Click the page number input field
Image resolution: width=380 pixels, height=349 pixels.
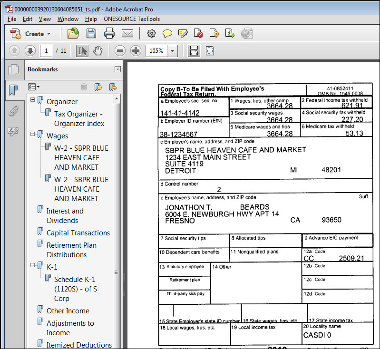click(46, 51)
